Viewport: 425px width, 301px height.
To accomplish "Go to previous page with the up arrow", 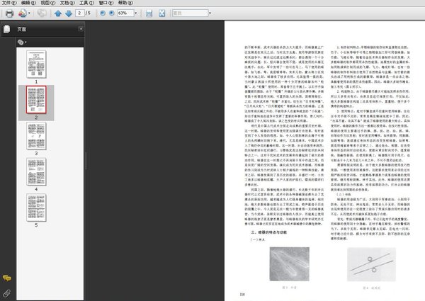I will 58,13.
